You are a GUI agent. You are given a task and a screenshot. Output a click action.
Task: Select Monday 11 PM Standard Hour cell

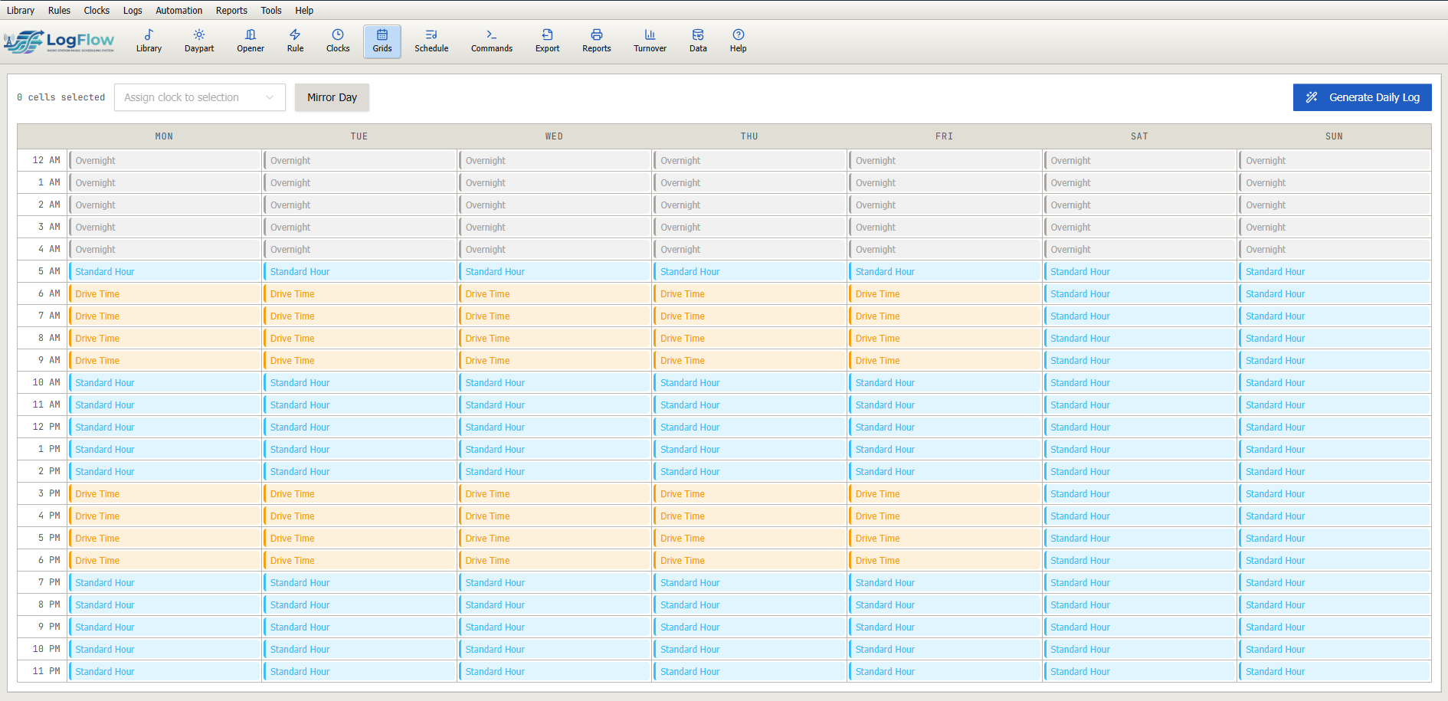(x=165, y=671)
